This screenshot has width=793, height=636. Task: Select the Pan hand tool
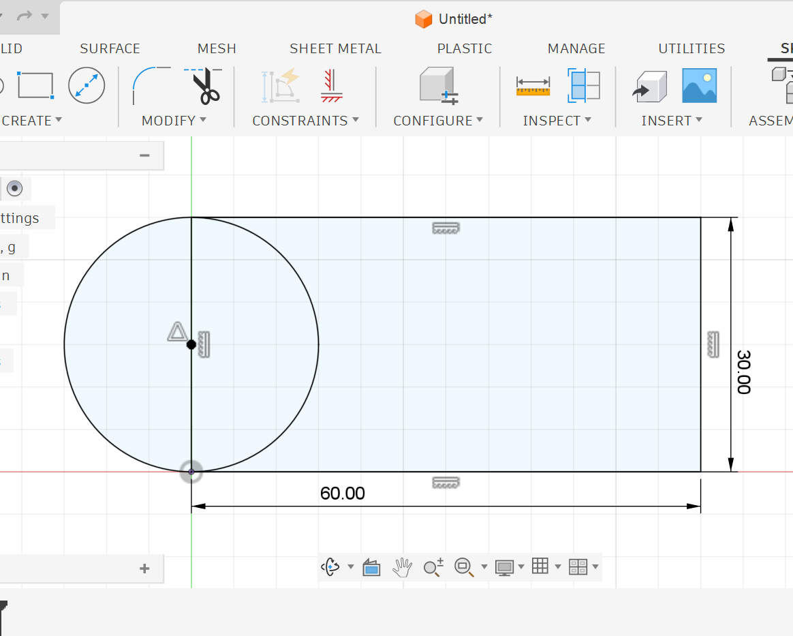point(403,567)
